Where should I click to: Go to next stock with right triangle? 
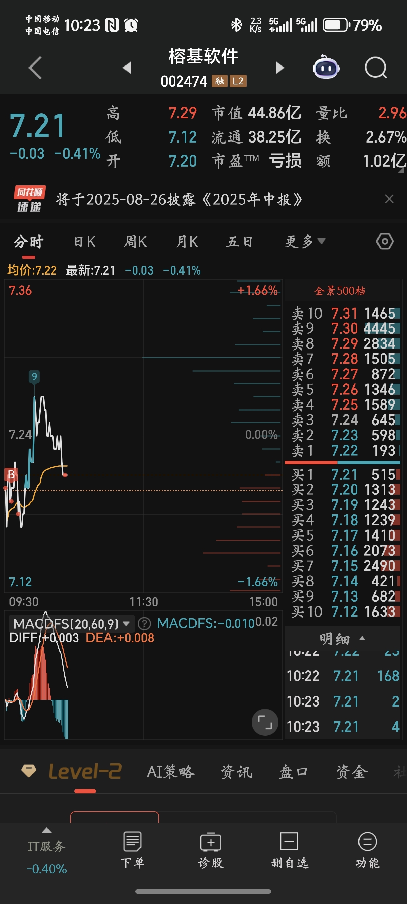click(x=279, y=68)
